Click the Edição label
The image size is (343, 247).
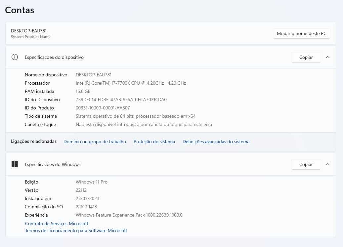click(31, 182)
